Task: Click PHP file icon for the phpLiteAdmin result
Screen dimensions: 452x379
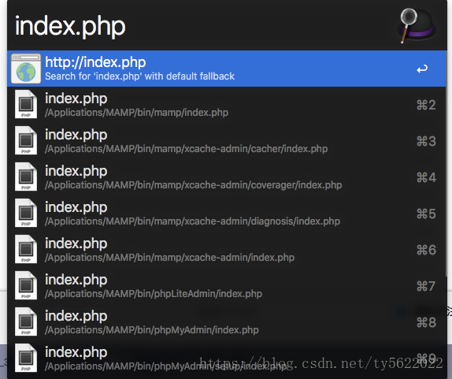Action: tap(26, 285)
